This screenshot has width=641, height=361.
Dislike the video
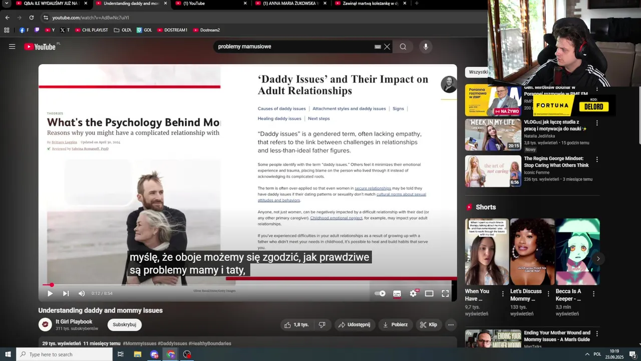(x=322, y=325)
